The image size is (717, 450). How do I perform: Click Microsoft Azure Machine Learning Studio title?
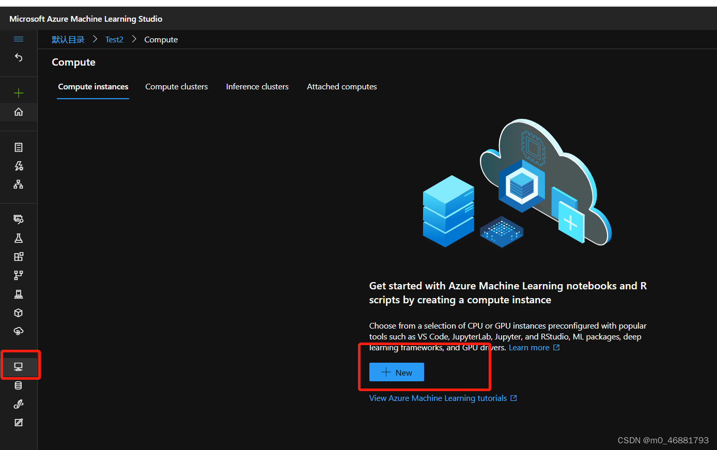pyautogui.click(x=86, y=19)
